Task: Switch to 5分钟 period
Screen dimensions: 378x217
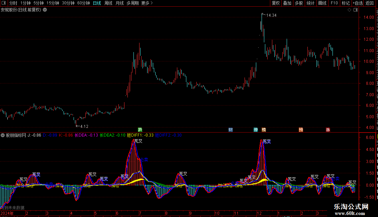Action: 38,3
